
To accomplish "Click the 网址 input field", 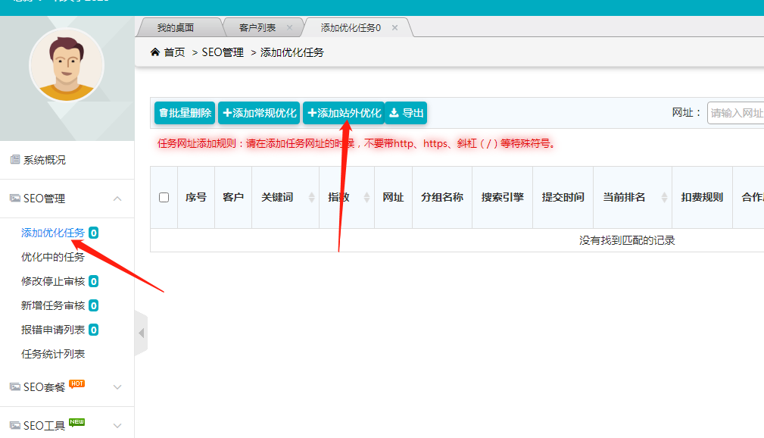I will coord(735,114).
